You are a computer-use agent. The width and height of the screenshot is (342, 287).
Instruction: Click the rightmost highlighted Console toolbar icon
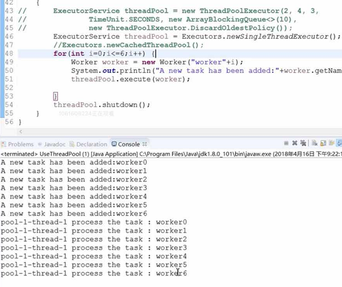coord(339,143)
